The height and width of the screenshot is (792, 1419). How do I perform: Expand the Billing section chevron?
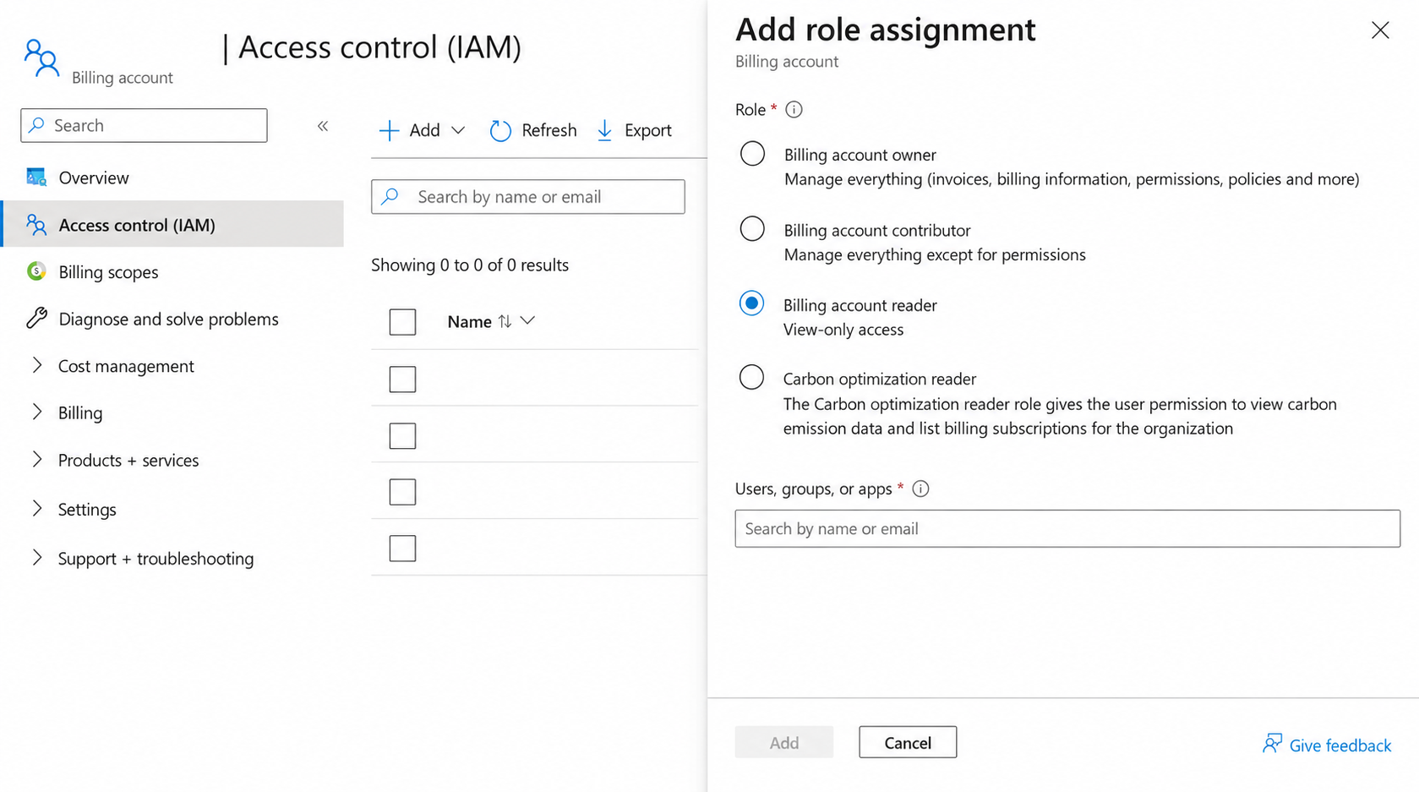[37, 412]
